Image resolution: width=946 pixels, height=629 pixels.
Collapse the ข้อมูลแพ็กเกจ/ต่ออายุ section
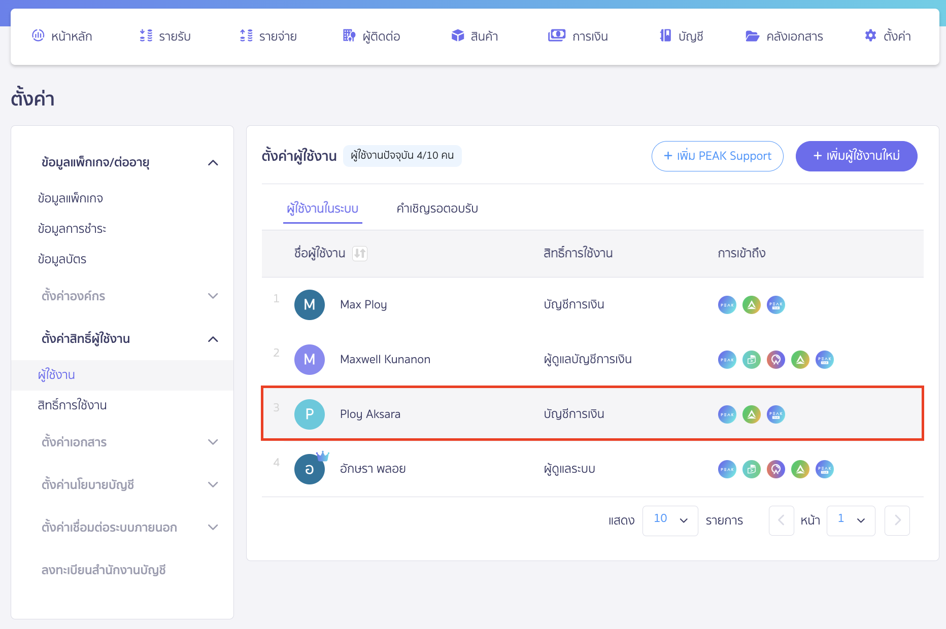pos(213,163)
